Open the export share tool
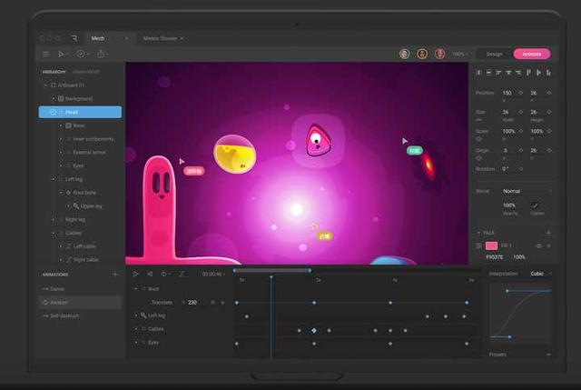The width and height of the screenshot is (581, 390). point(100,54)
